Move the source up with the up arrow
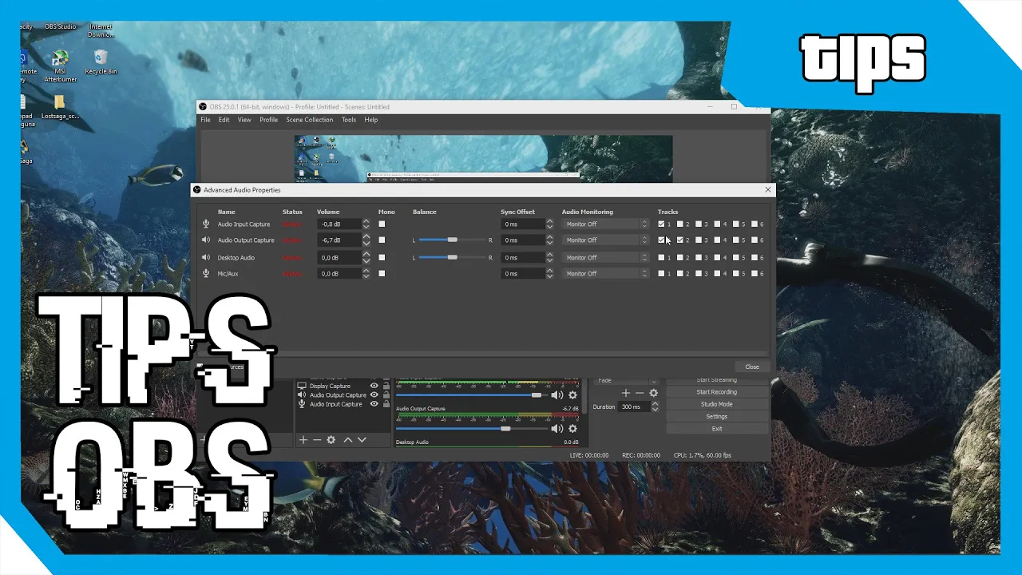The width and height of the screenshot is (1022, 575). 348,440
